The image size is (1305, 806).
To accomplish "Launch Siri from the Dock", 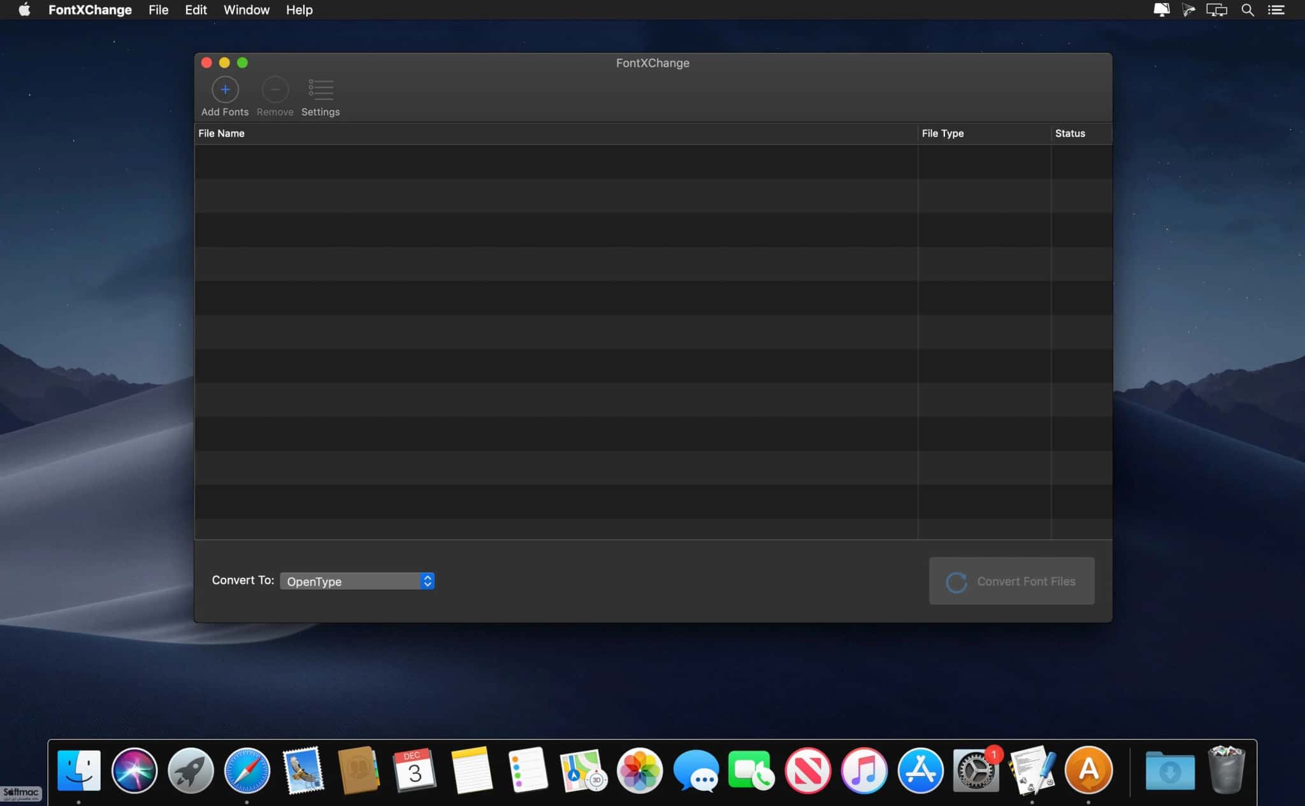I will [x=134, y=770].
